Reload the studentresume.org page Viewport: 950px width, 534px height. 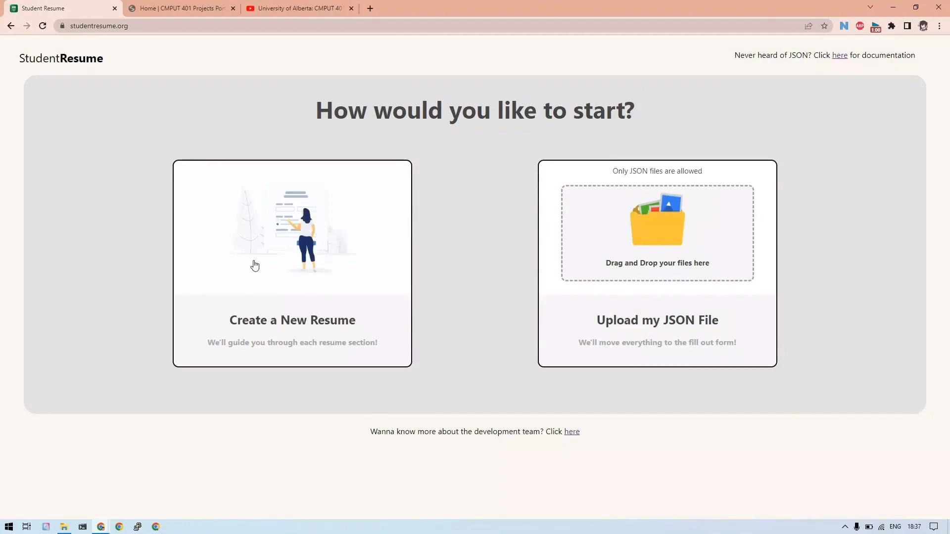(43, 26)
